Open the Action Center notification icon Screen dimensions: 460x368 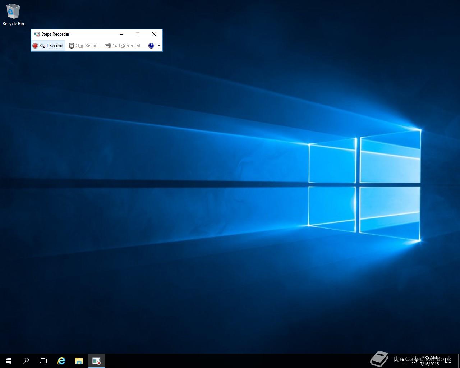[448, 361]
